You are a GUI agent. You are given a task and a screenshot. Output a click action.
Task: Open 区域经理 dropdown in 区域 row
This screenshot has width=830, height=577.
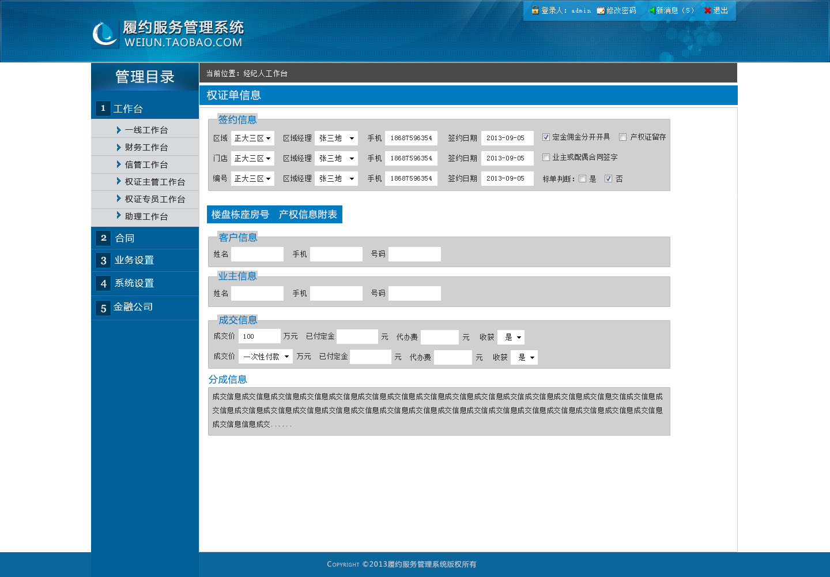(336, 138)
